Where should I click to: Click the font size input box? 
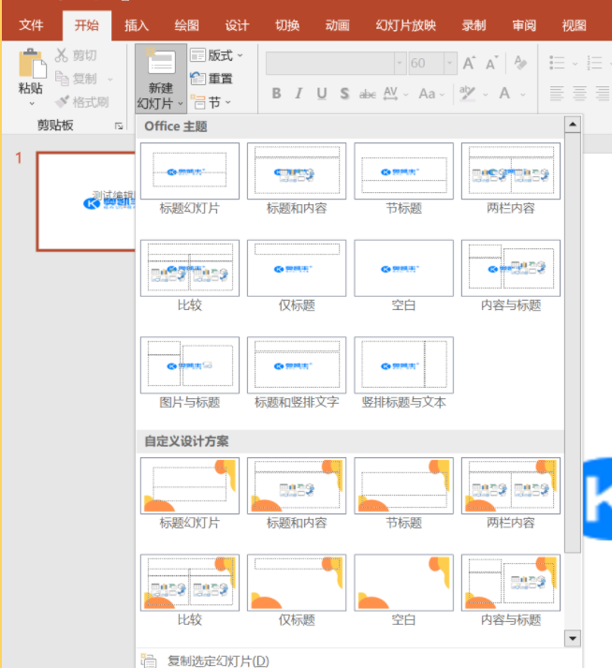click(427, 63)
